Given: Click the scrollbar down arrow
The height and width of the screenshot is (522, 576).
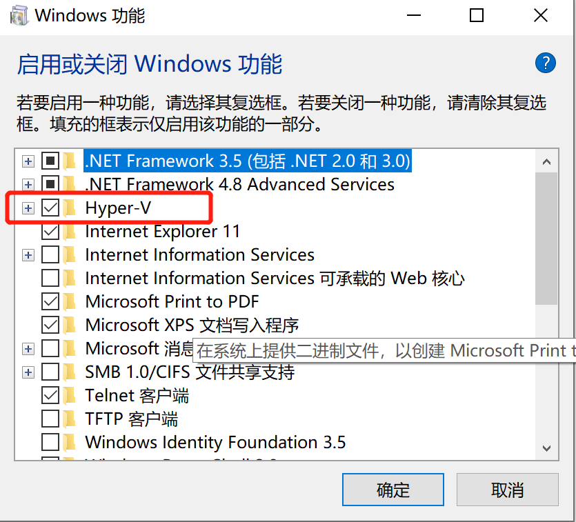Looking at the screenshot, I should click(x=546, y=448).
